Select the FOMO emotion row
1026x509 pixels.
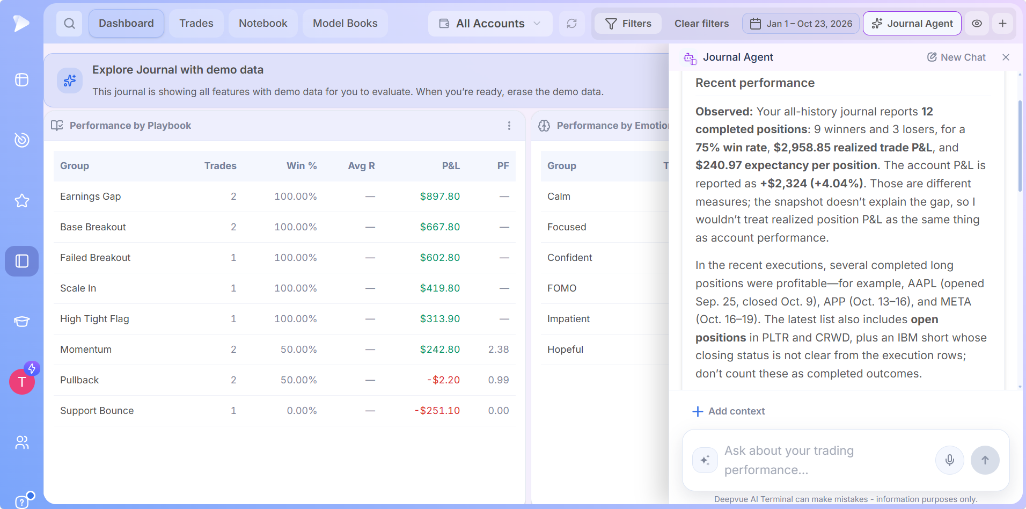[x=605, y=288]
